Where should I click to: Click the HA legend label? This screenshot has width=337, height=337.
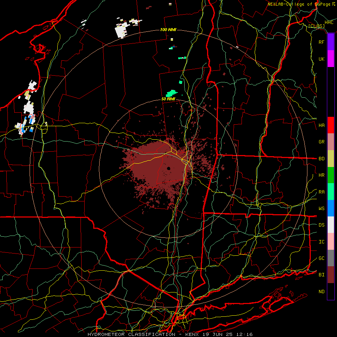click(322, 125)
